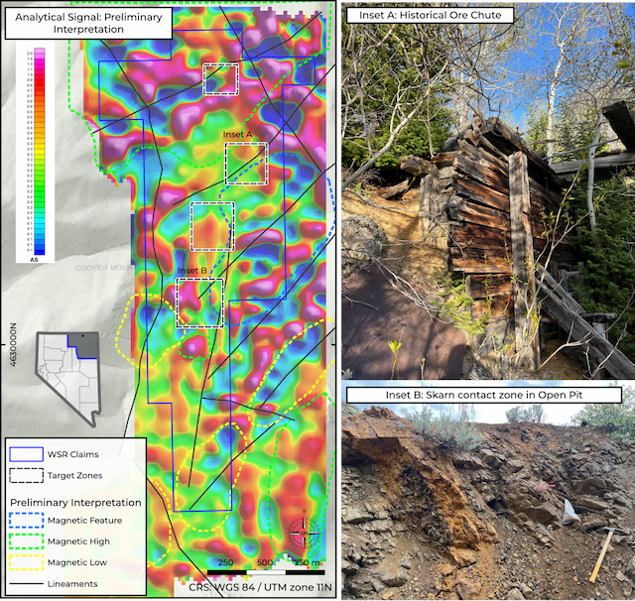
Task: Click the black Lineaments legend line sample
Action: pos(27,584)
